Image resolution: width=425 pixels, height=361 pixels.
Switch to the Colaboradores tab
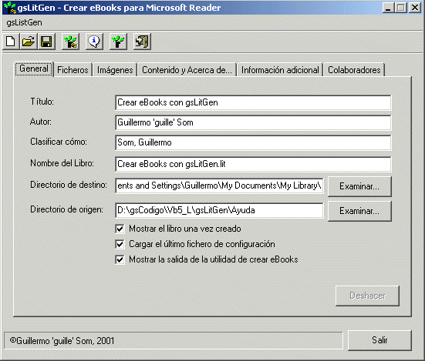[354, 70]
